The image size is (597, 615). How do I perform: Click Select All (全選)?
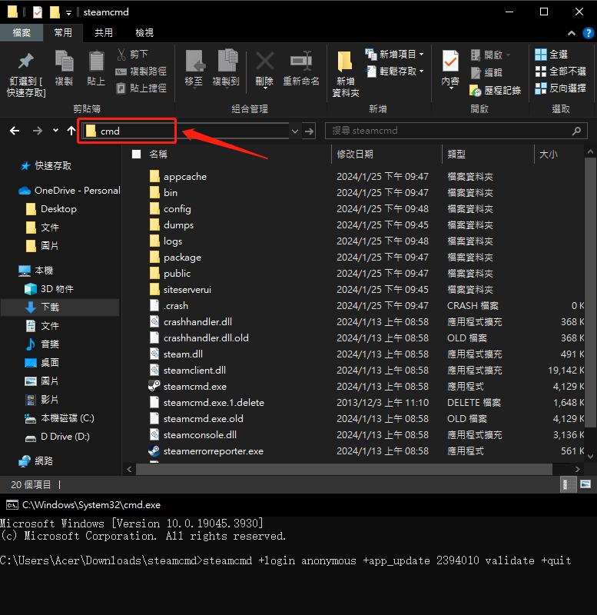[x=551, y=55]
